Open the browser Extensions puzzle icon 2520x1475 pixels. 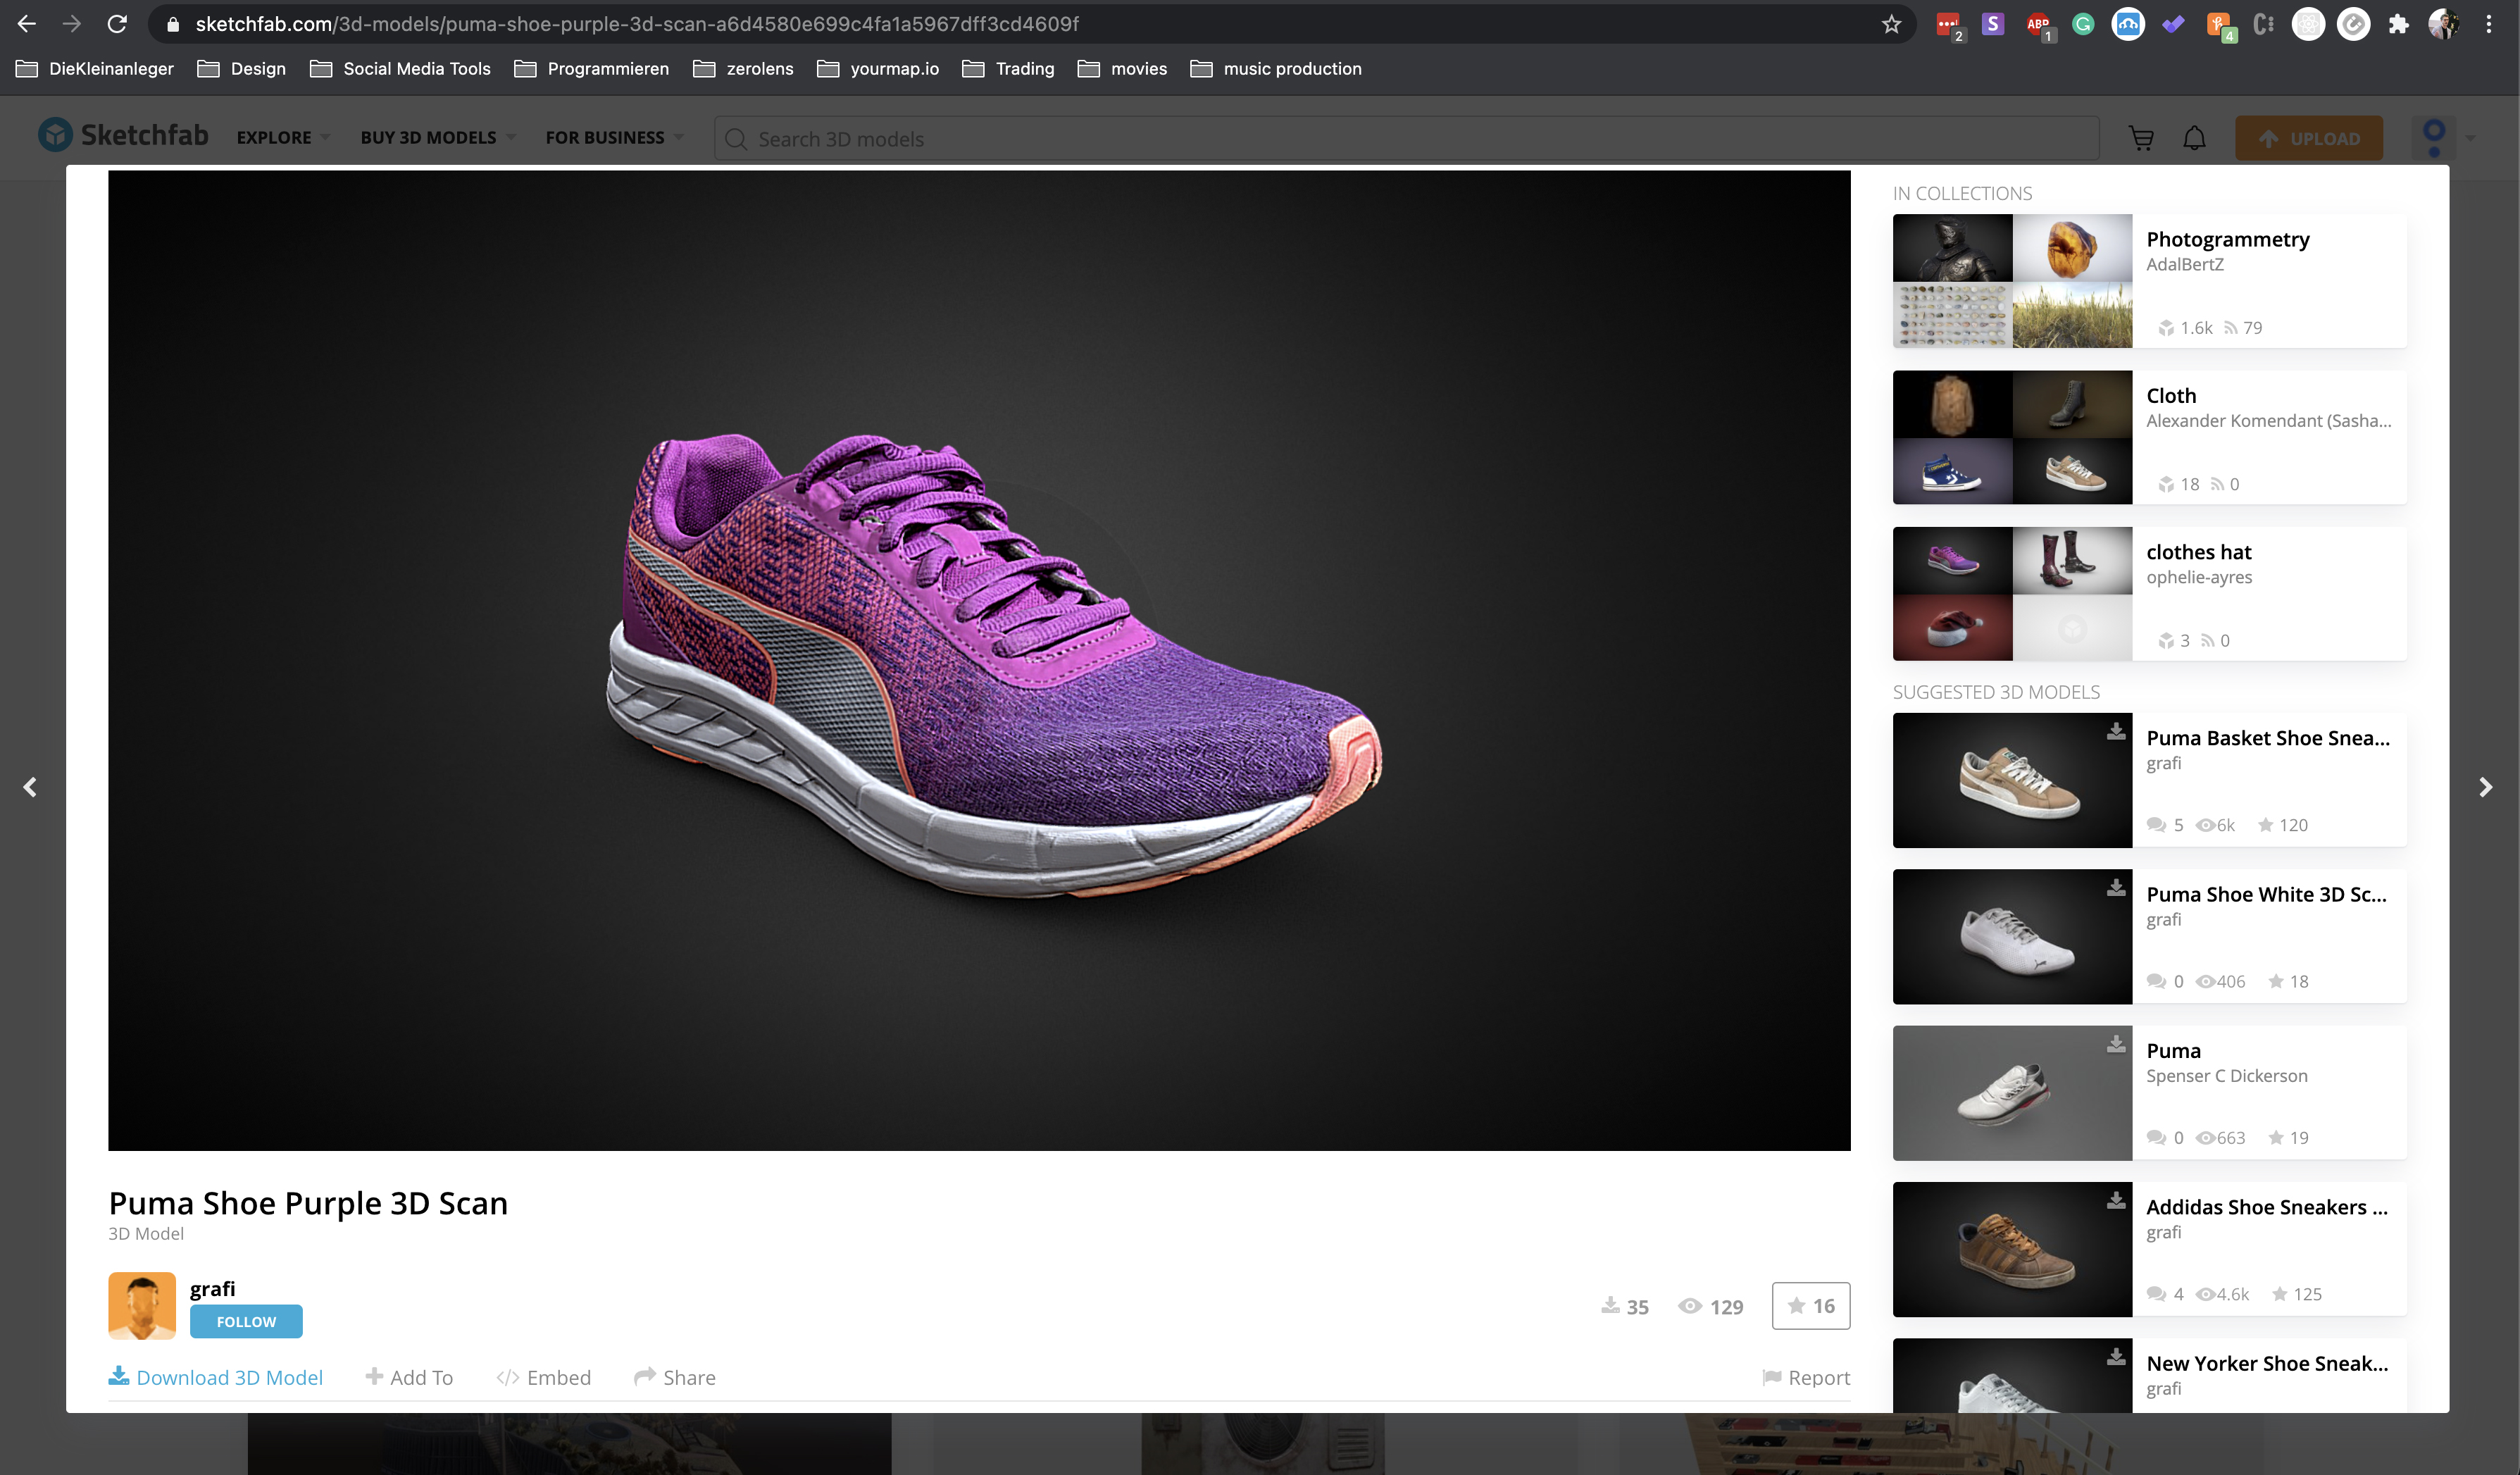[x=2398, y=25]
